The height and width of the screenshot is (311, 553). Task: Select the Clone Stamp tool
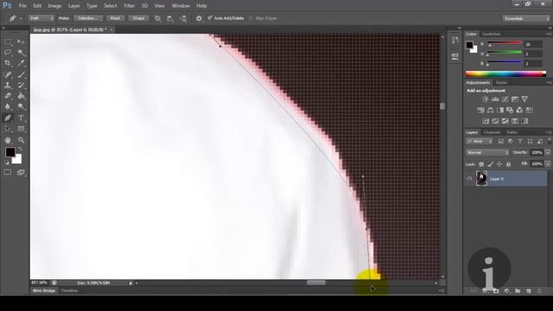(x=8, y=85)
